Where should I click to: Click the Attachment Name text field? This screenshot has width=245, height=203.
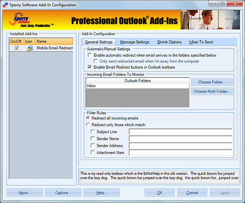click(x=181, y=153)
